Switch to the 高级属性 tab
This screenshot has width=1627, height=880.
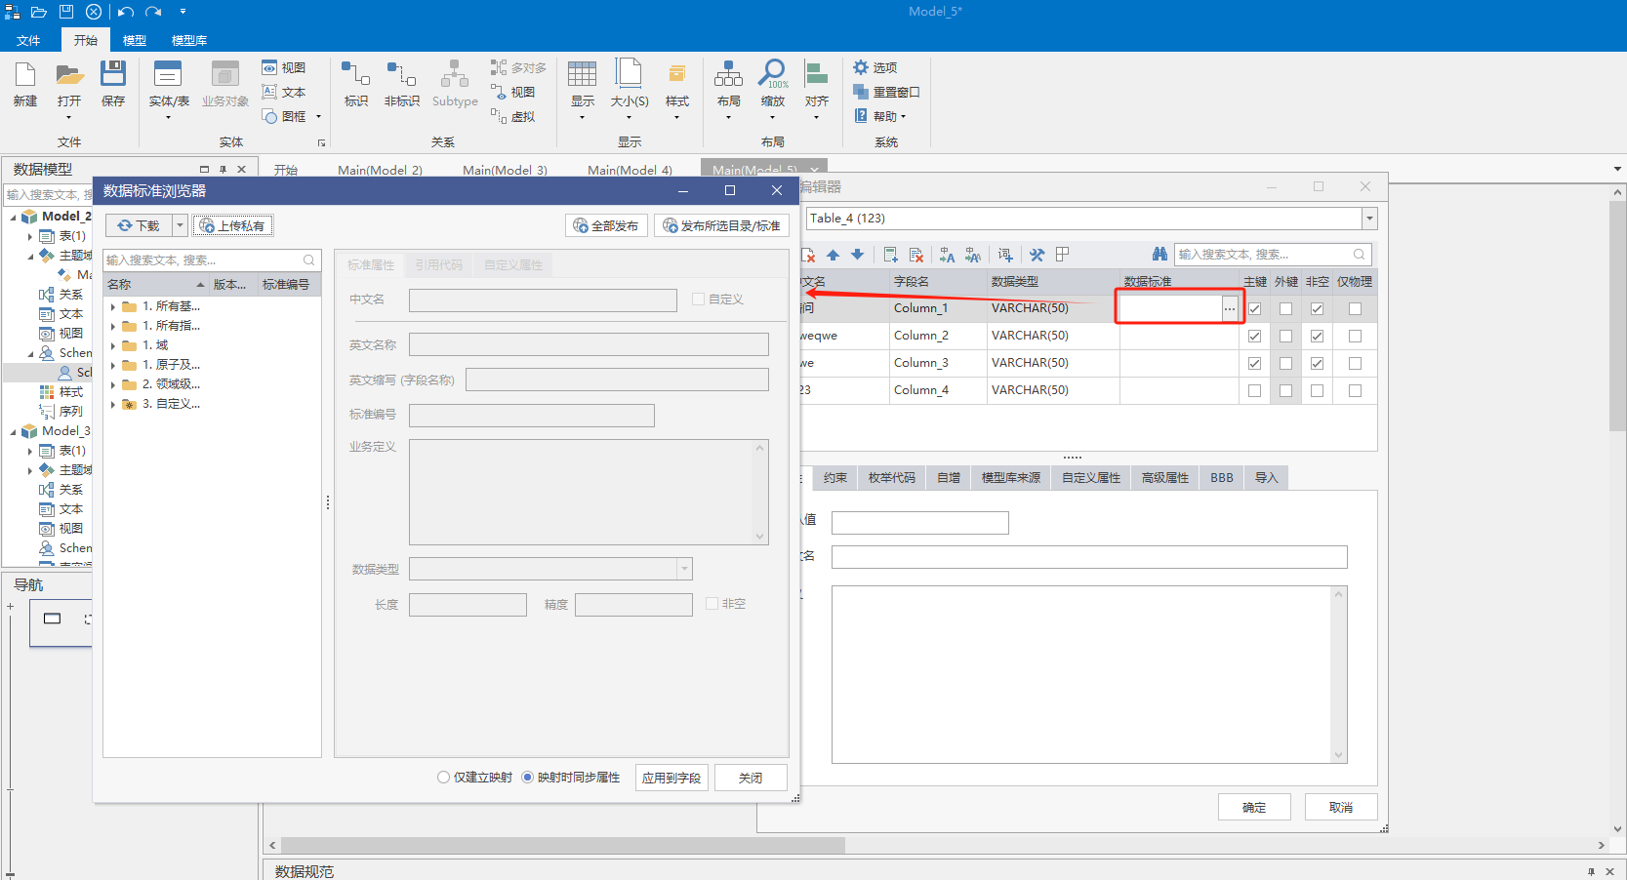pyautogui.click(x=1165, y=478)
